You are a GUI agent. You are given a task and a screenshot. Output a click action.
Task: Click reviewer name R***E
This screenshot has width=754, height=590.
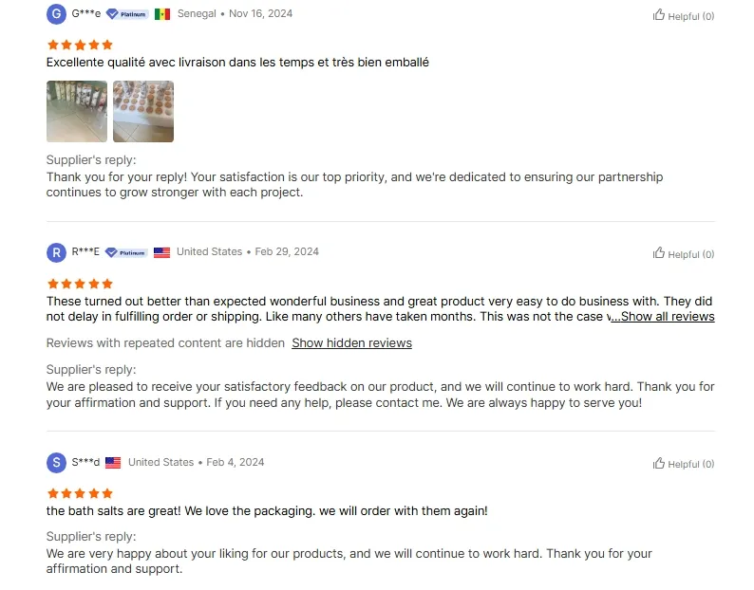click(x=85, y=251)
